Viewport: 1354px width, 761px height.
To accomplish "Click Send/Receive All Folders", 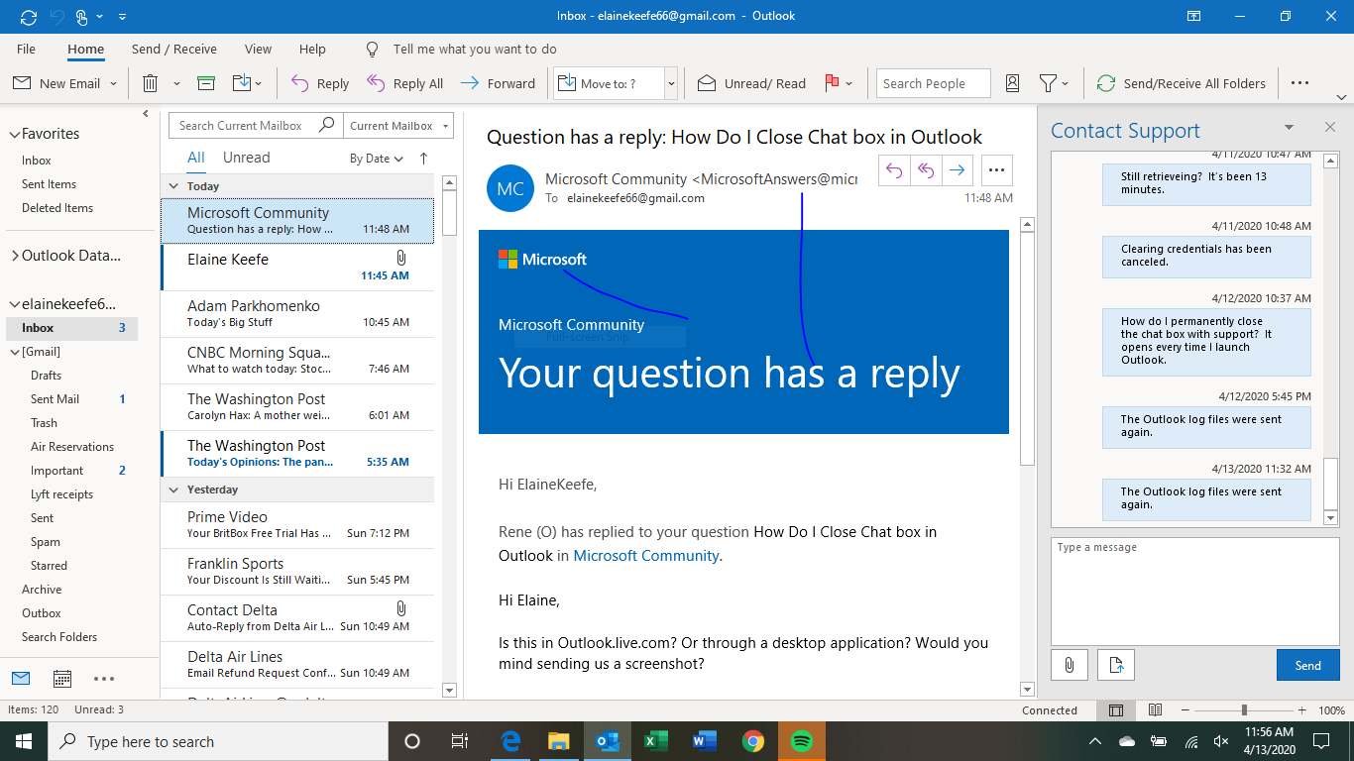I will click(x=1182, y=83).
